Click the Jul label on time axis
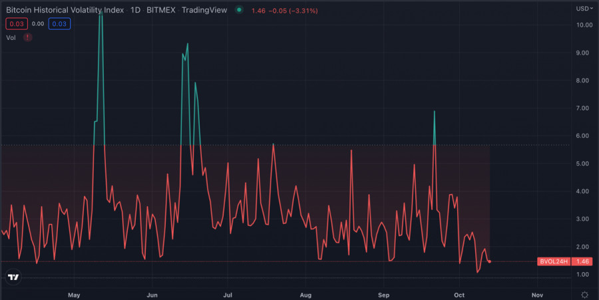The image size is (599, 300). point(228,294)
